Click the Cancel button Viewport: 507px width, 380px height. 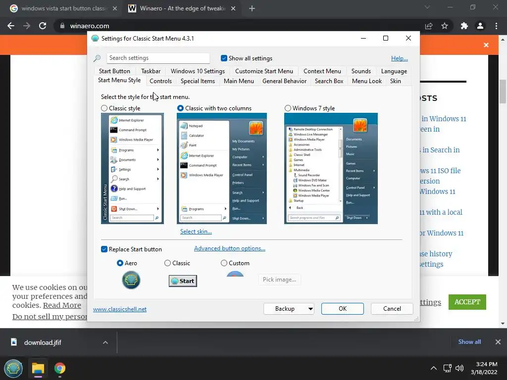tap(392, 309)
